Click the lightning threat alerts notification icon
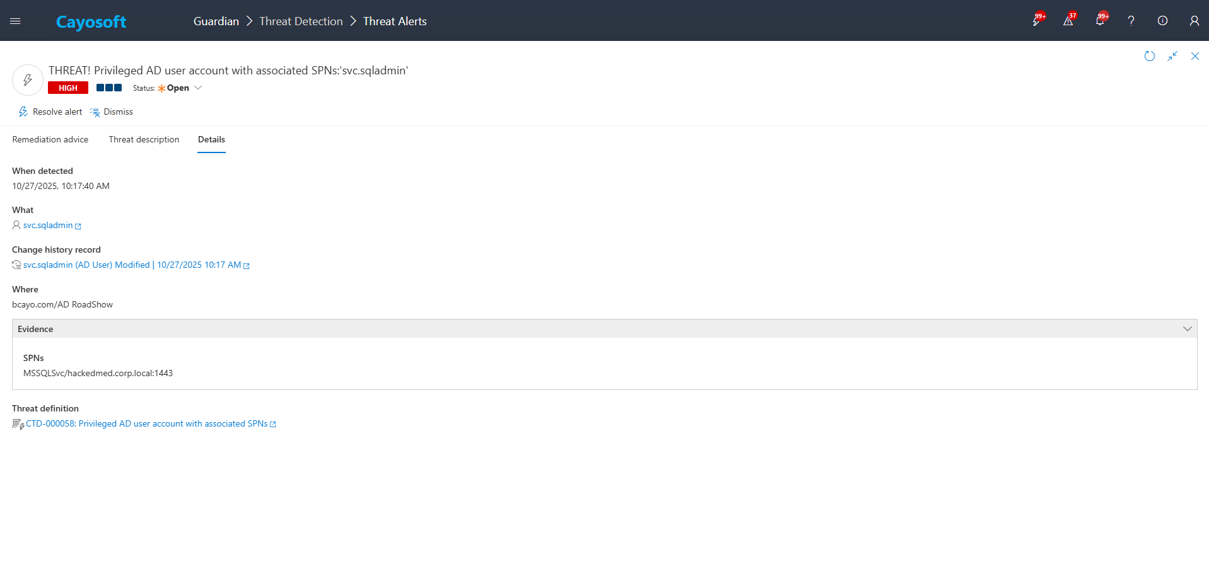This screenshot has width=1209, height=574. coord(1036,21)
